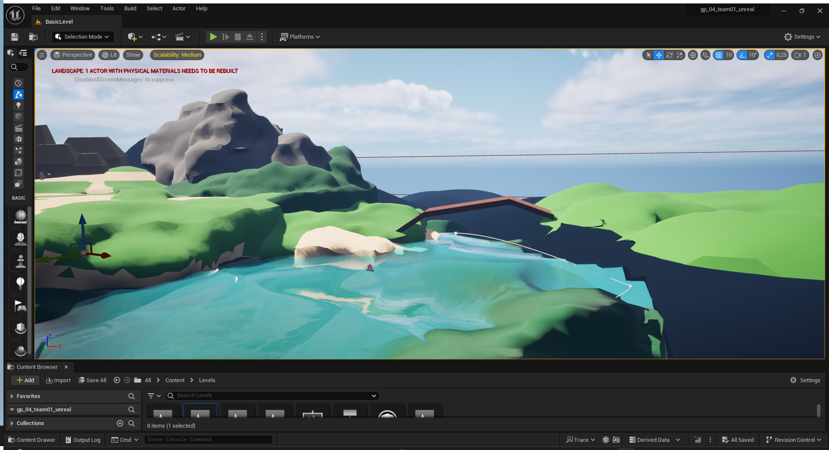Screen dimensions: 829x450
Task: Choose the Select objects arrow tool
Action: (648, 55)
